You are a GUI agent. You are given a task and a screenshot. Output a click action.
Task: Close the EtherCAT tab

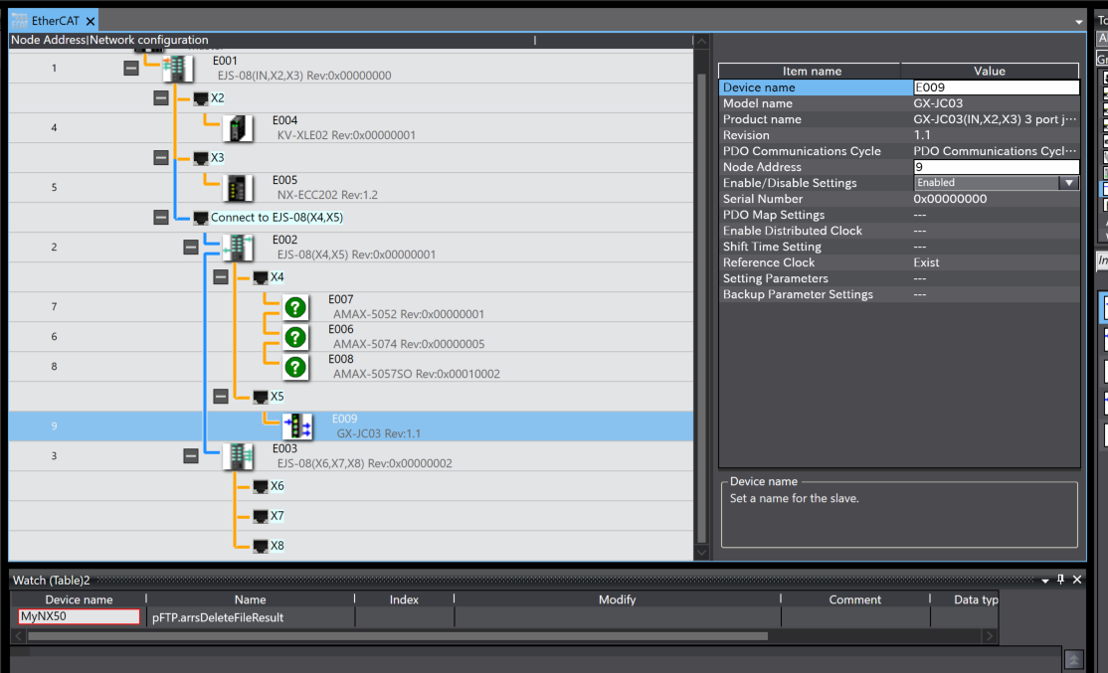tap(91, 21)
